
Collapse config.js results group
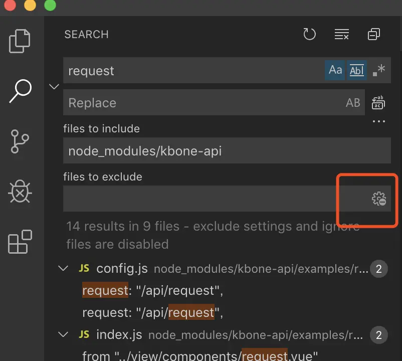[63, 268]
